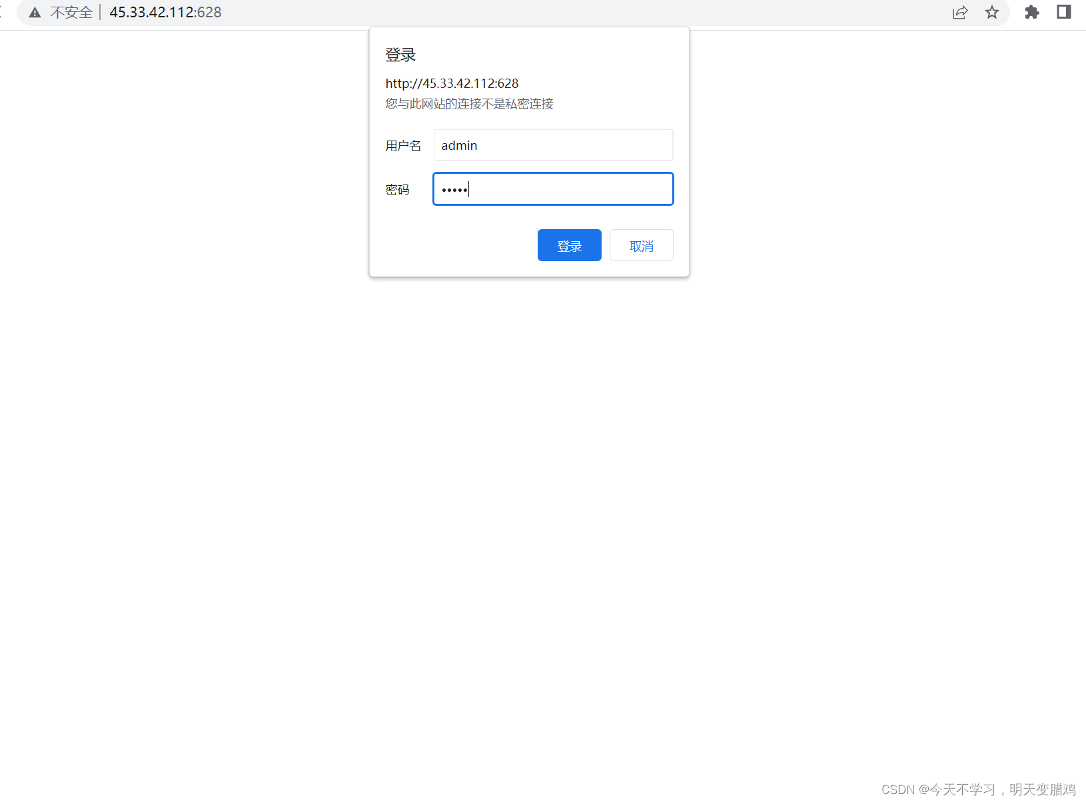Viewport: 1086px width, 802px height.
Task: Focus the 用户名 input containing admin
Action: [x=553, y=145]
